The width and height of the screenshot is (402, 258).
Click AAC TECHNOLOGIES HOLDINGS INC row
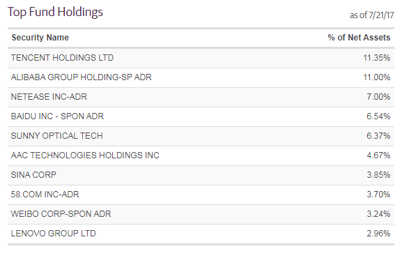(201, 155)
